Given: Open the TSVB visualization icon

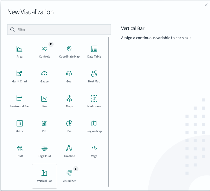Looking at the screenshot, I should (x=20, y=148).
